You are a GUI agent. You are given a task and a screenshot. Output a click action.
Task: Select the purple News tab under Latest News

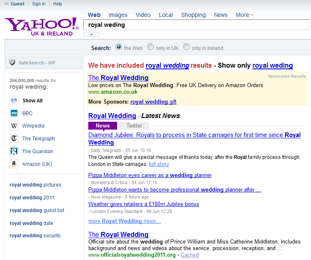pyautogui.click(x=103, y=125)
